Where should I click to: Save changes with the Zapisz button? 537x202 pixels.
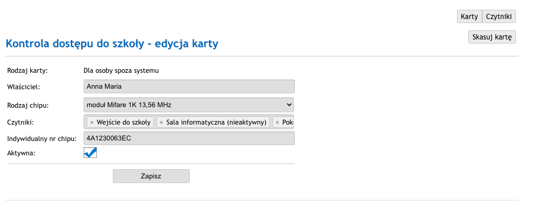coord(151,176)
